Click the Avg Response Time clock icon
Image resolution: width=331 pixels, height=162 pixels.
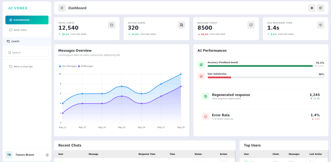(x=320, y=25)
